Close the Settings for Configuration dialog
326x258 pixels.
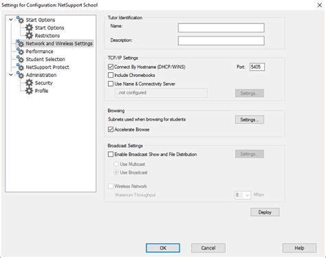coord(319,5)
